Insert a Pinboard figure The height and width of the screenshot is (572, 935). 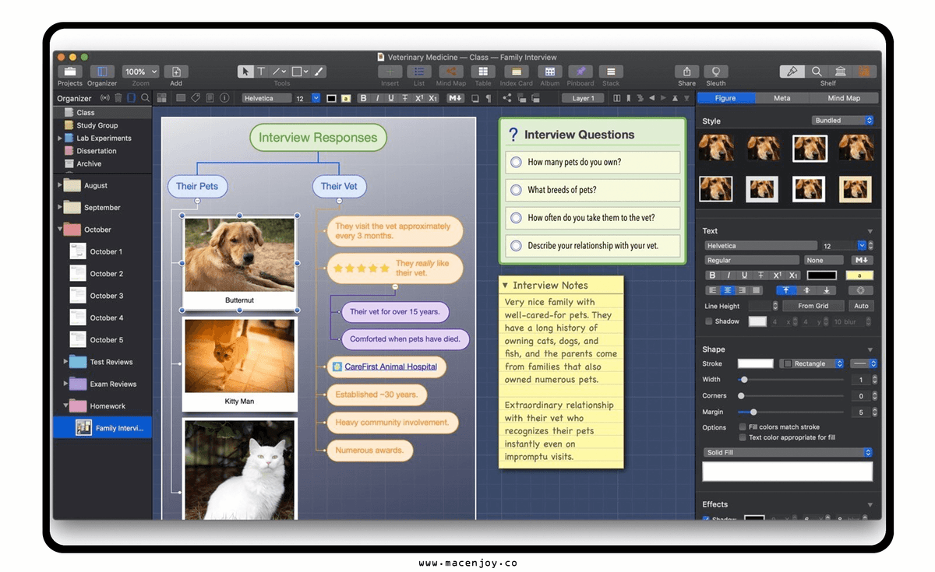click(x=580, y=72)
